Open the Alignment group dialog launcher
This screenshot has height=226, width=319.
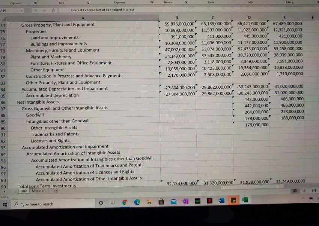pyautogui.click(x=151, y=3)
